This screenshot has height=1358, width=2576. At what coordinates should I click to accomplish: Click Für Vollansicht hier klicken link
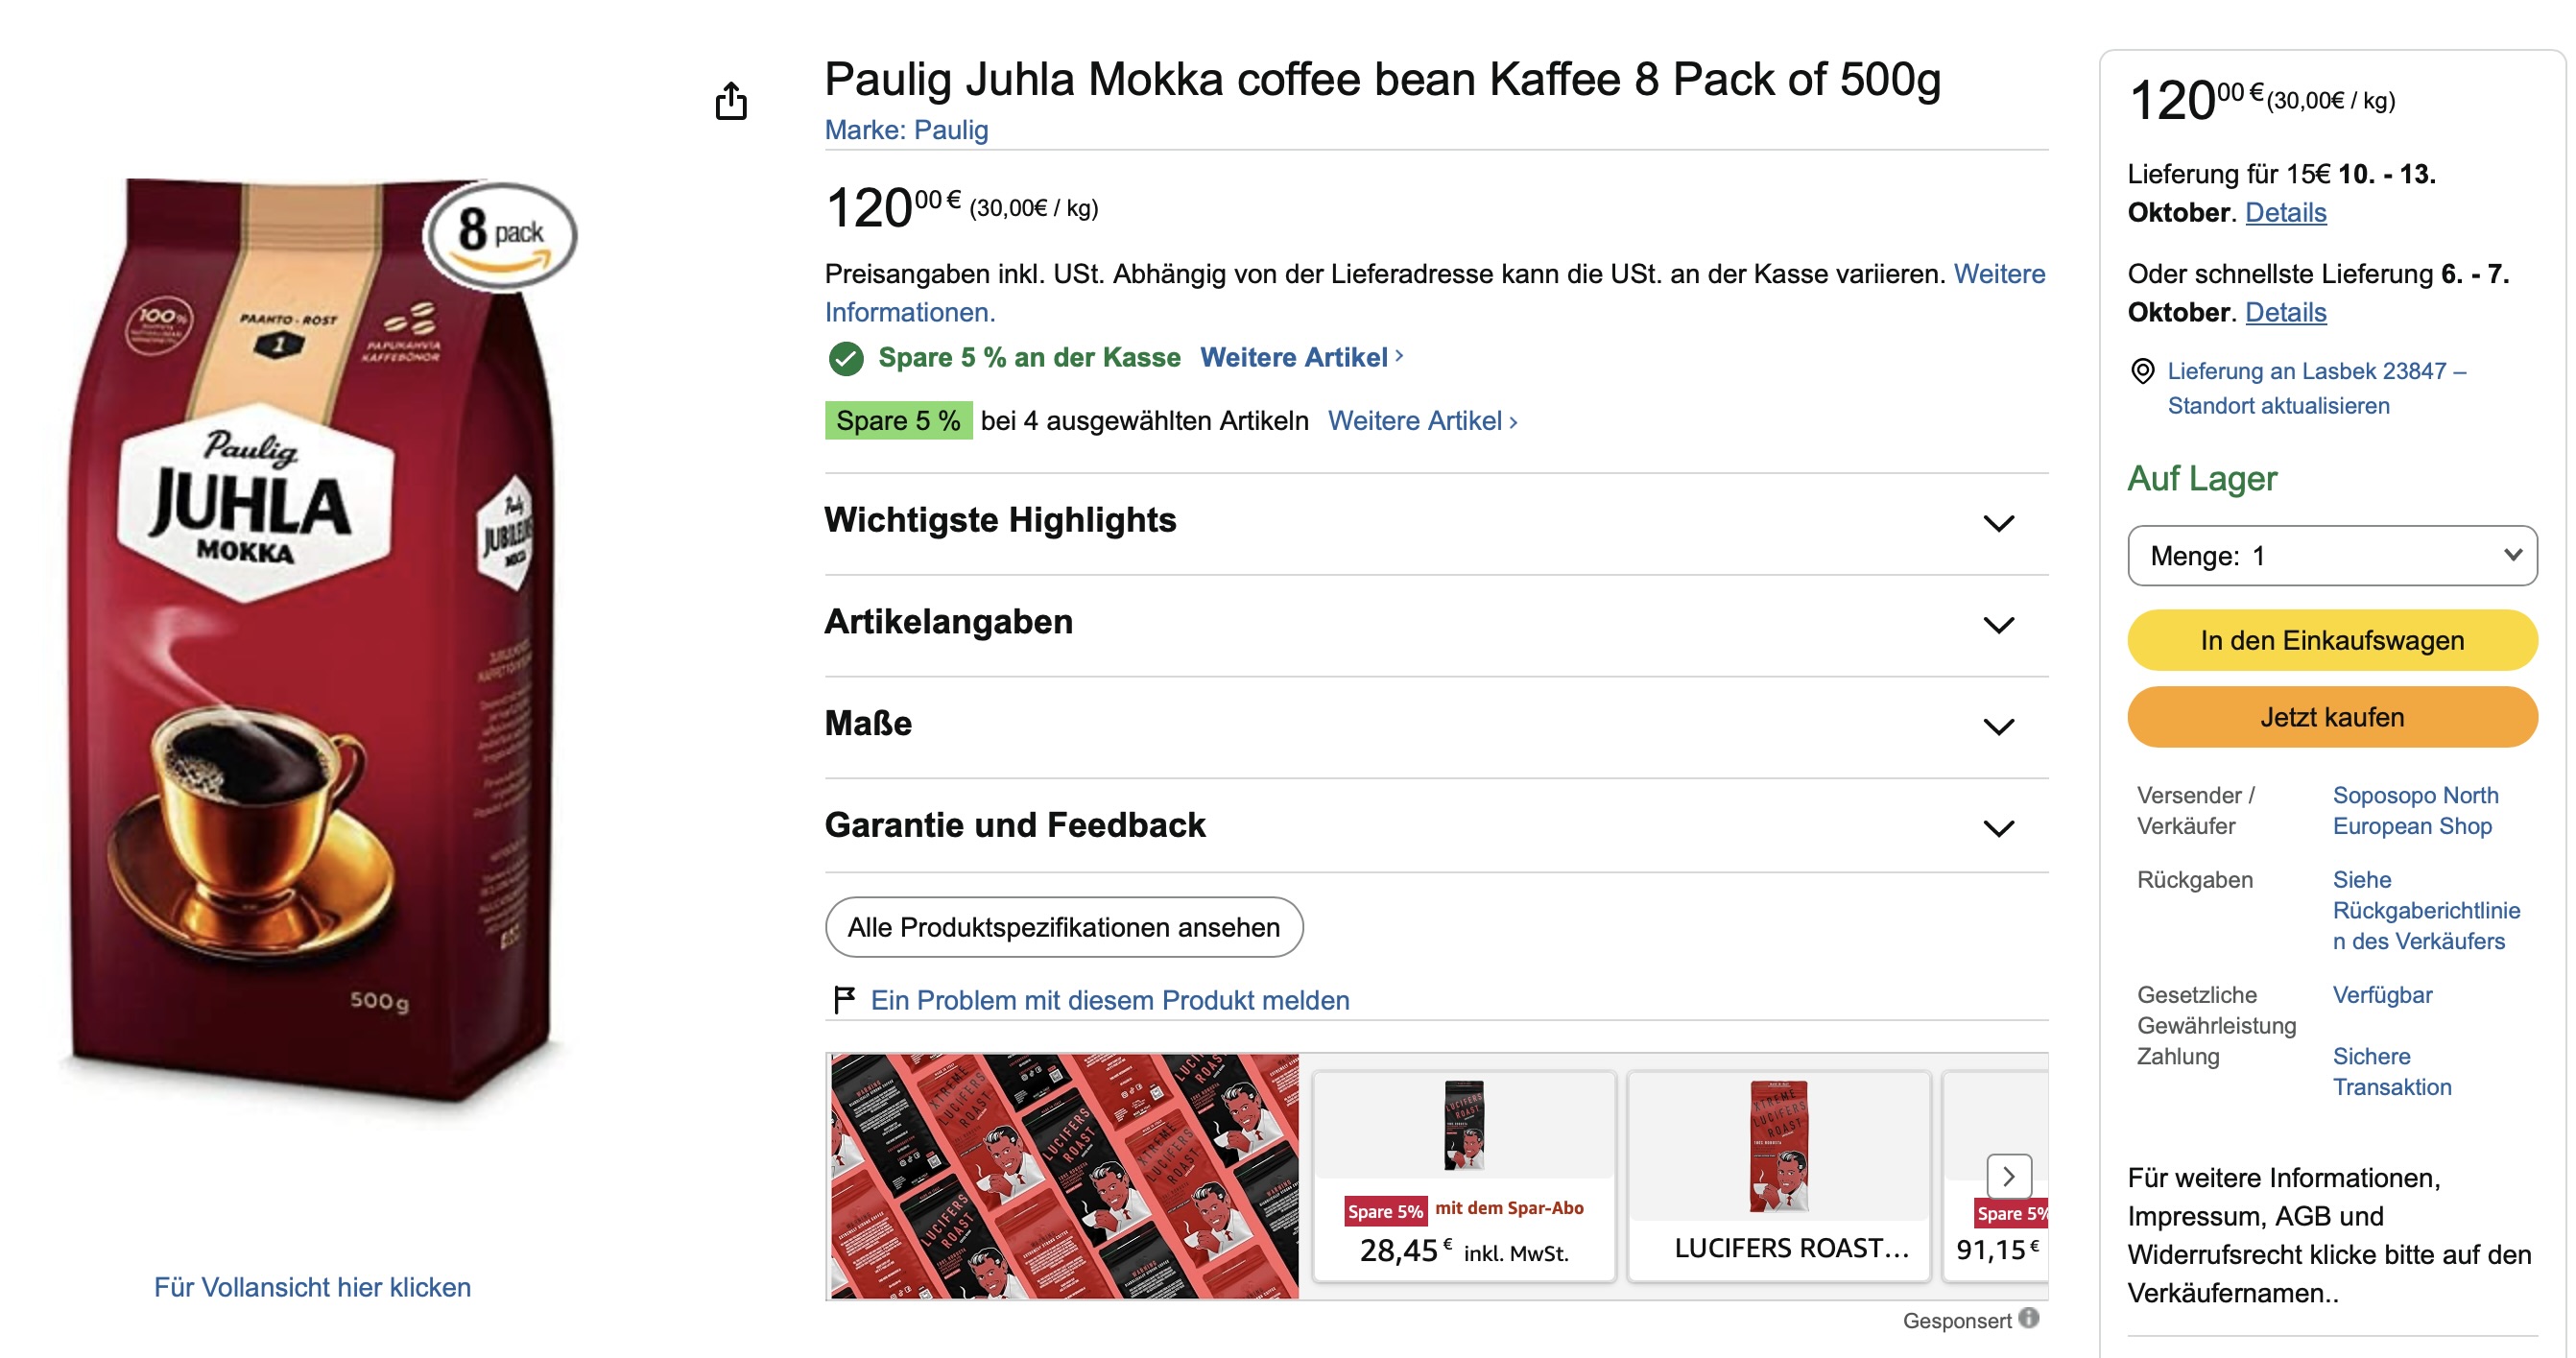pos(312,1287)
